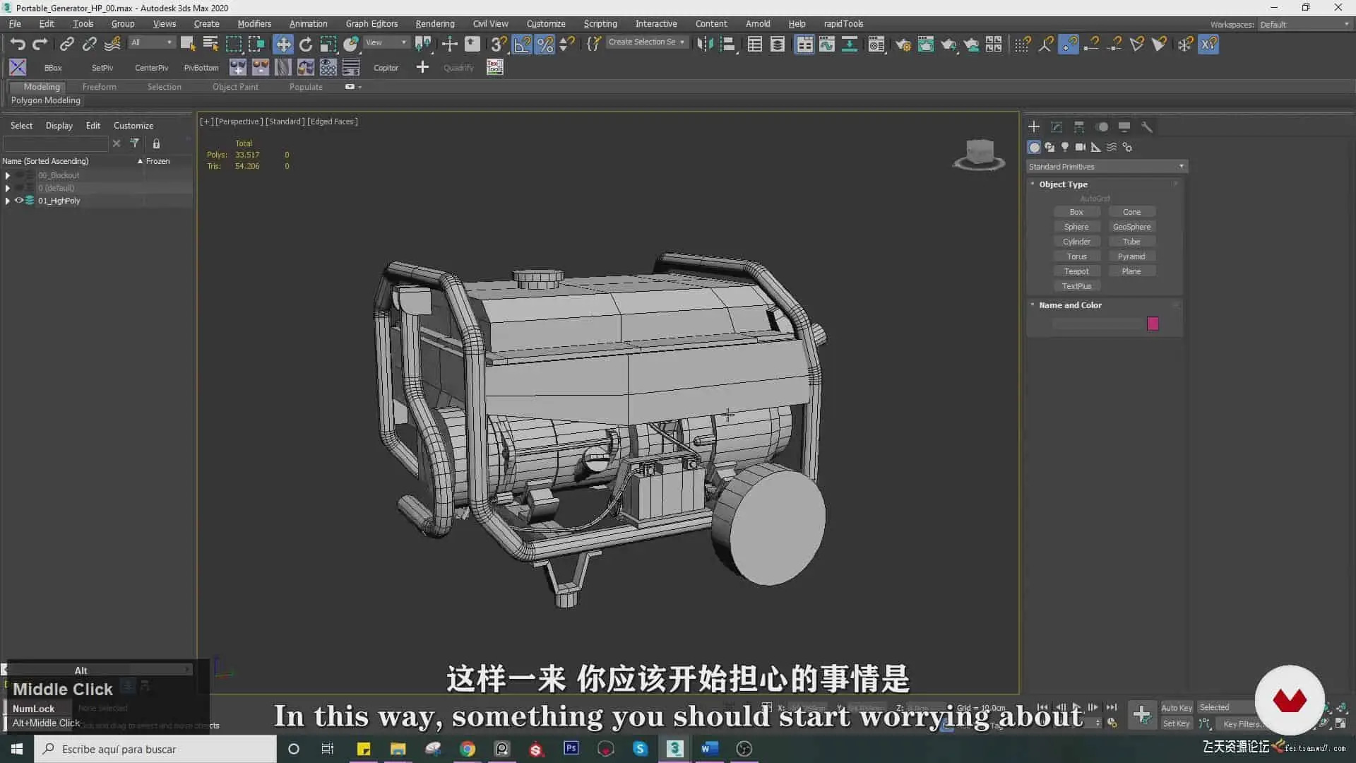Open the Modify panel tab icon
The height and width of the screenshot is (763, 1356).
coord(1057,127)
